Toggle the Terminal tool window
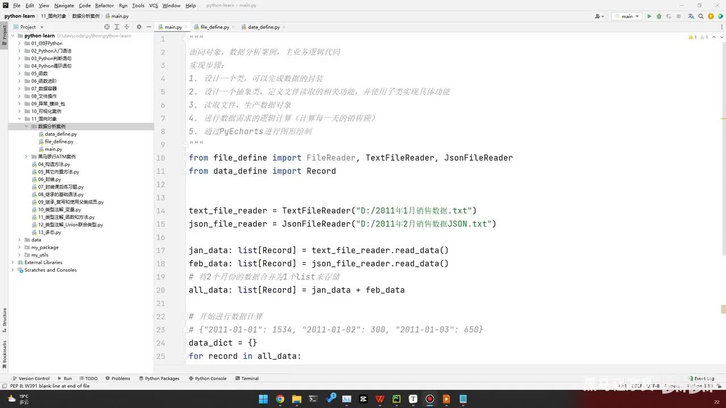The height and width of the screenshot is (408, 726). [247, 379]
